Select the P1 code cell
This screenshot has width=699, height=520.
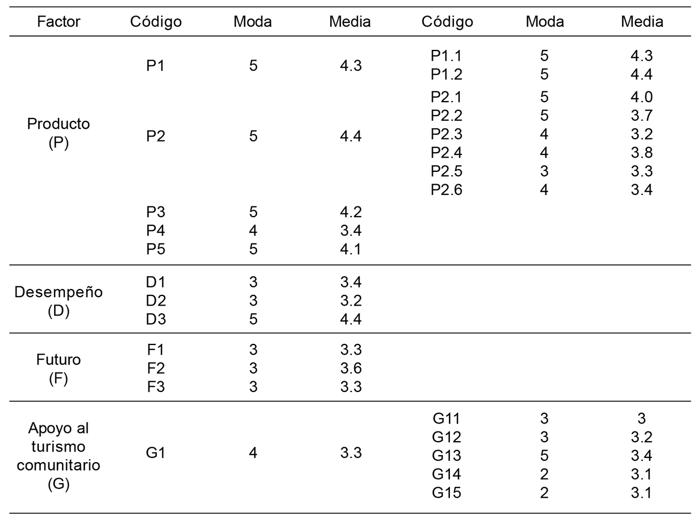155,66
